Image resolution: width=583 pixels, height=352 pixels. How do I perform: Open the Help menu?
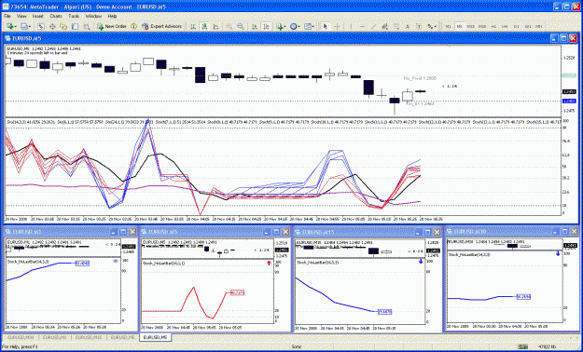(x=112, y=17)
